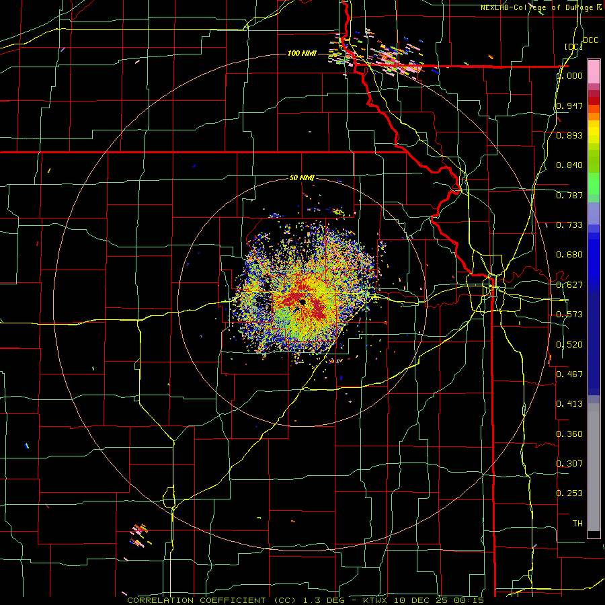Click the 50 NMI range ring label
Viewport: 605px width, 605px height.
coord(302,178)
